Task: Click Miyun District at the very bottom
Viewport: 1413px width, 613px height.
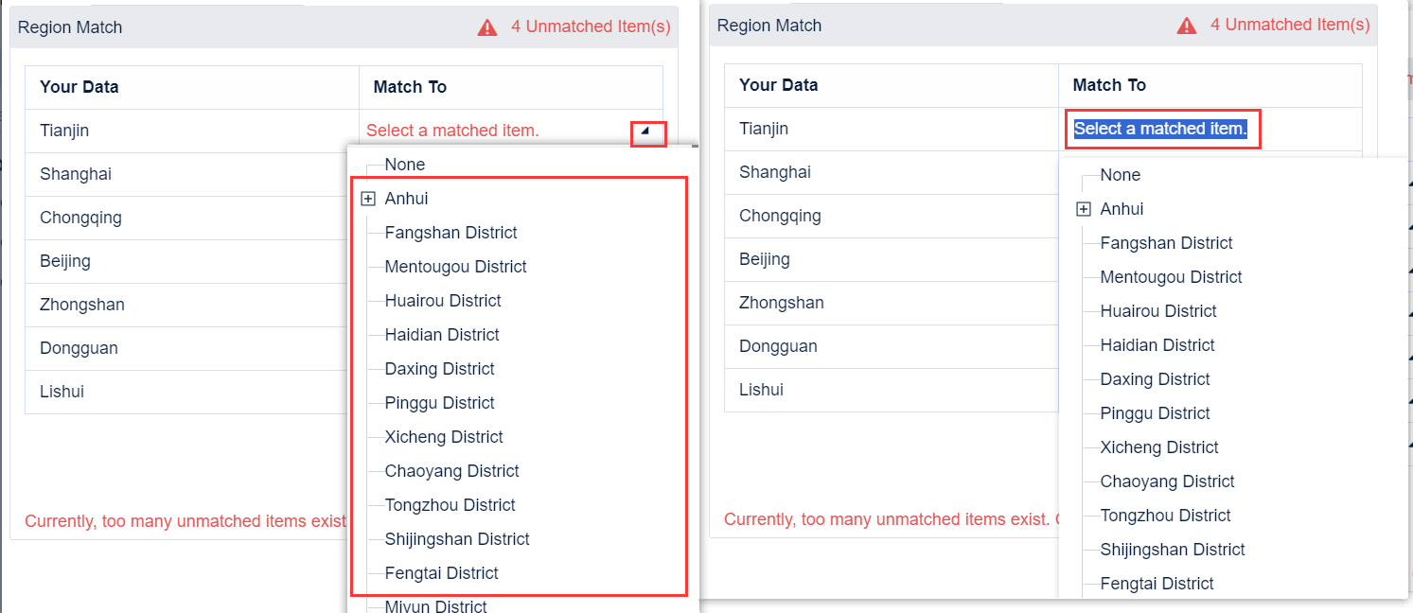Action: coord(436,605)
